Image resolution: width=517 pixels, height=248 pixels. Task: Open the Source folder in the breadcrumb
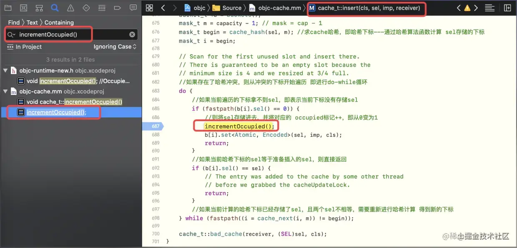(x=228, y=8)
